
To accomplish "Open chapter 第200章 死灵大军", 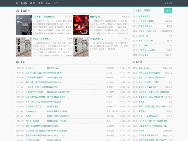I will [x=54, y=102].
